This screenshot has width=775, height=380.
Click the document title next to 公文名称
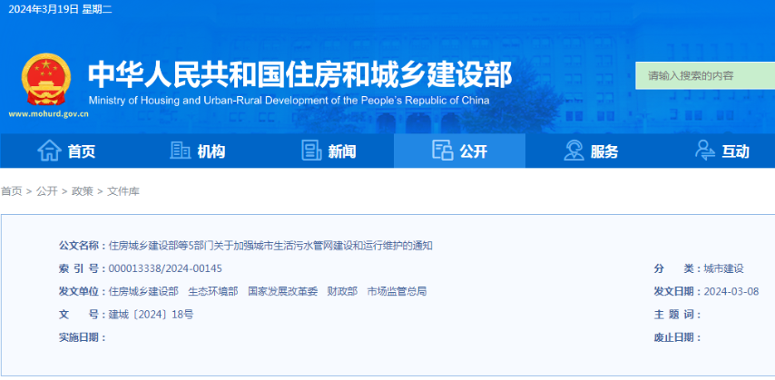click(x=270, y=246)
